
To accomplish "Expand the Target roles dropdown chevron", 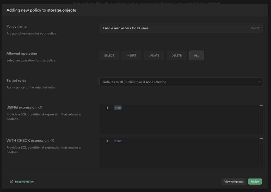I will pyautogui.click(x=259, y=82).
